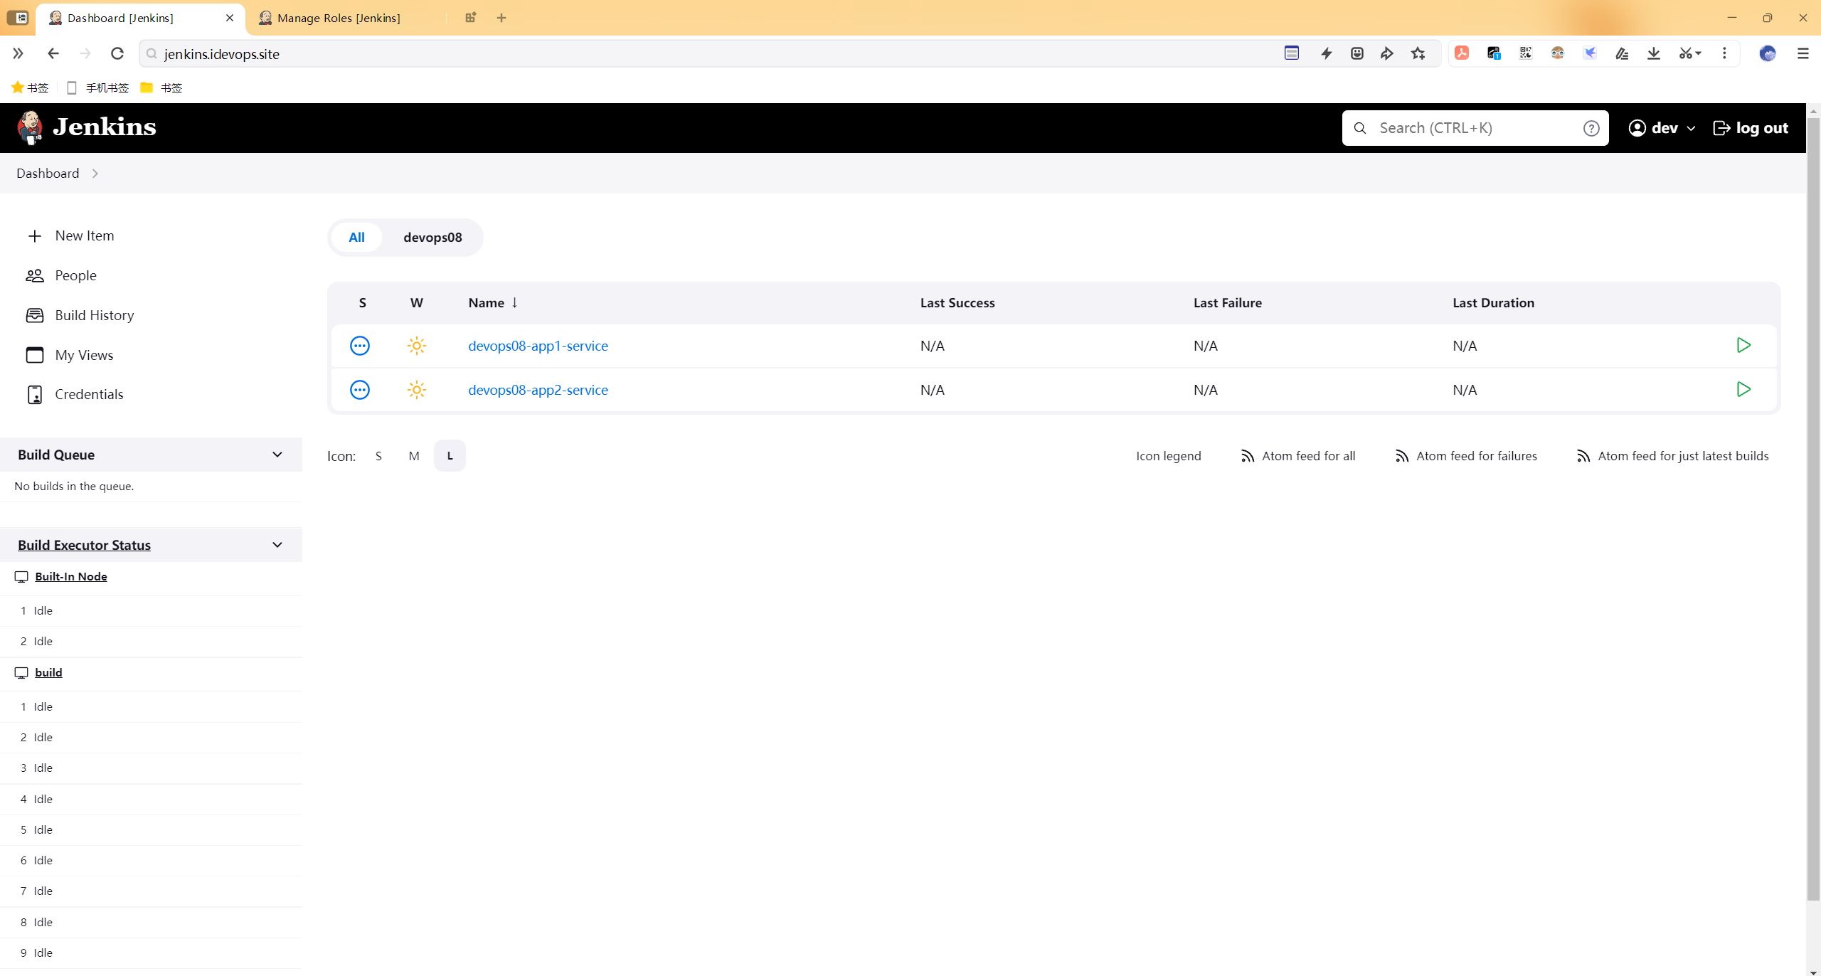Screen dimensions: 1821x976
Task: Open the browser three-dot menu
Action: click(x=1724, y=53)
